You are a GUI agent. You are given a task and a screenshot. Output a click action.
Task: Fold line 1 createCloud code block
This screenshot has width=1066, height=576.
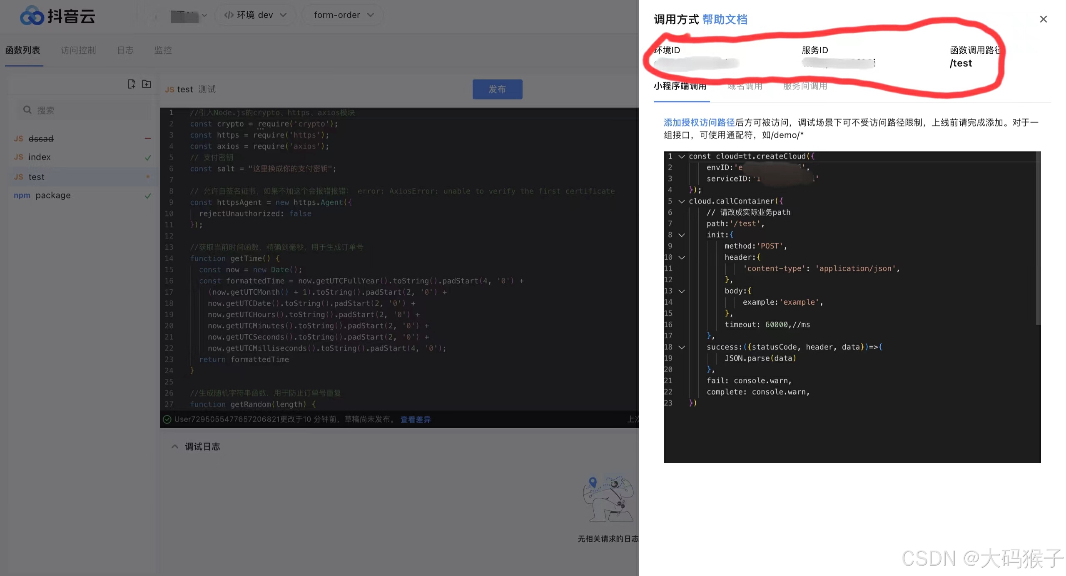pos(682,156)
